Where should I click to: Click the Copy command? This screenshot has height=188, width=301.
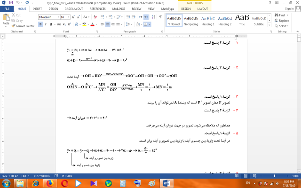(17, 21)
